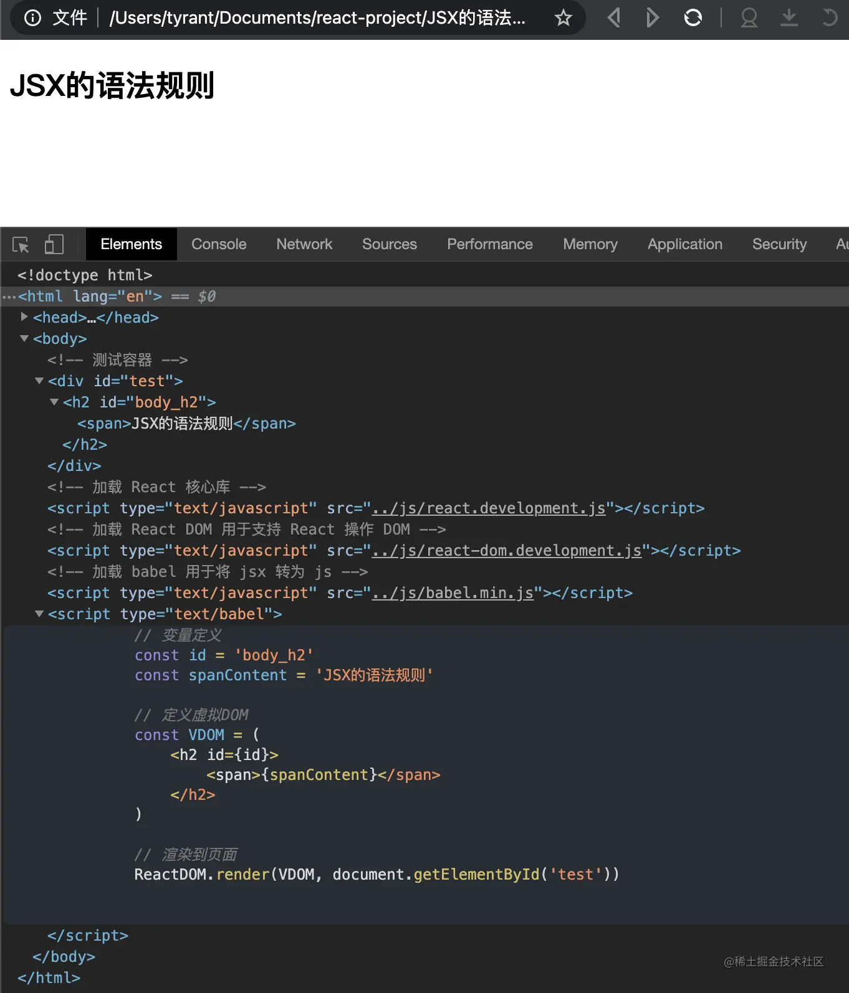Screen dimensions: 849x993
Task: Switch to the Application tab
Action: pyautogui.click(x=685, y=244)
